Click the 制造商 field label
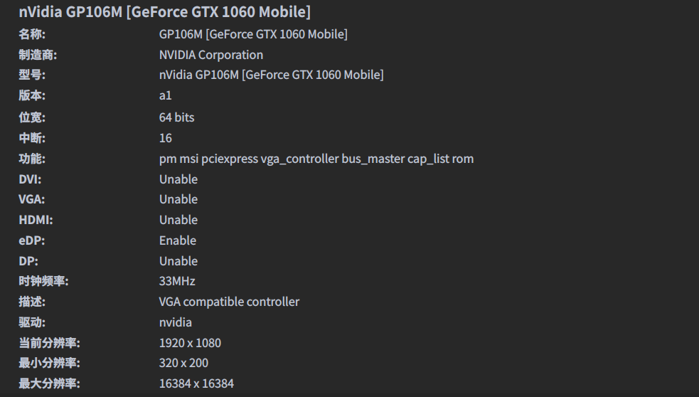699x397 pixels. pyautogui.click(x=37, y=55)
